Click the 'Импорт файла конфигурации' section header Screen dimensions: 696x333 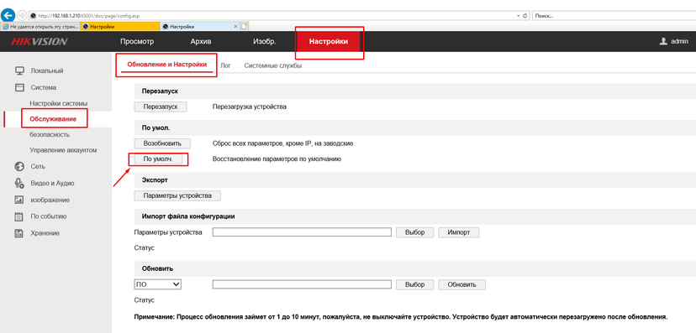coord(188,216)
